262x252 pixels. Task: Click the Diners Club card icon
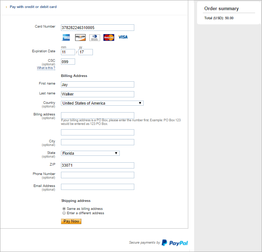[x=95, y=38]
